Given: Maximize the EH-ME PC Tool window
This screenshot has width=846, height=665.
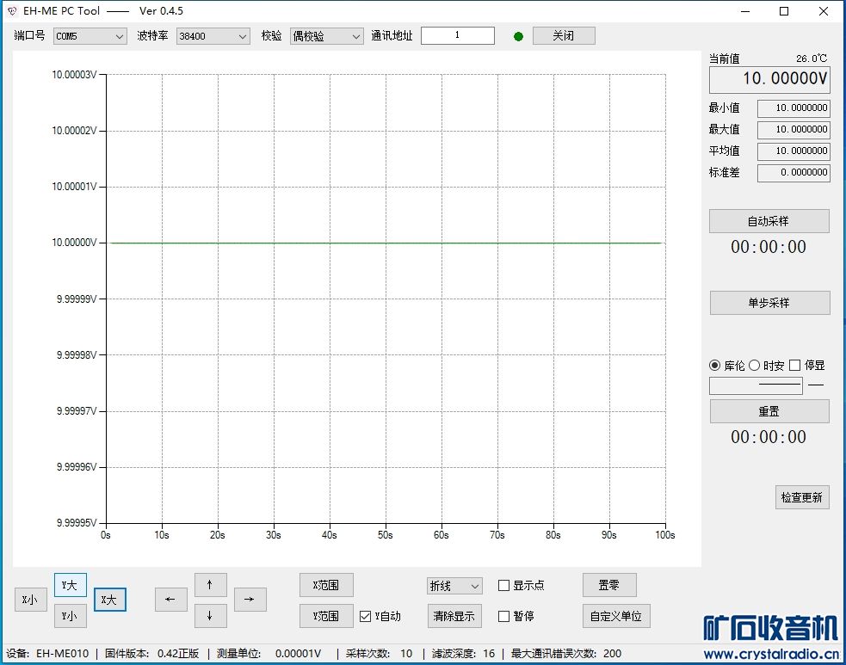Looking at the screenshot, I should [784, 11].
